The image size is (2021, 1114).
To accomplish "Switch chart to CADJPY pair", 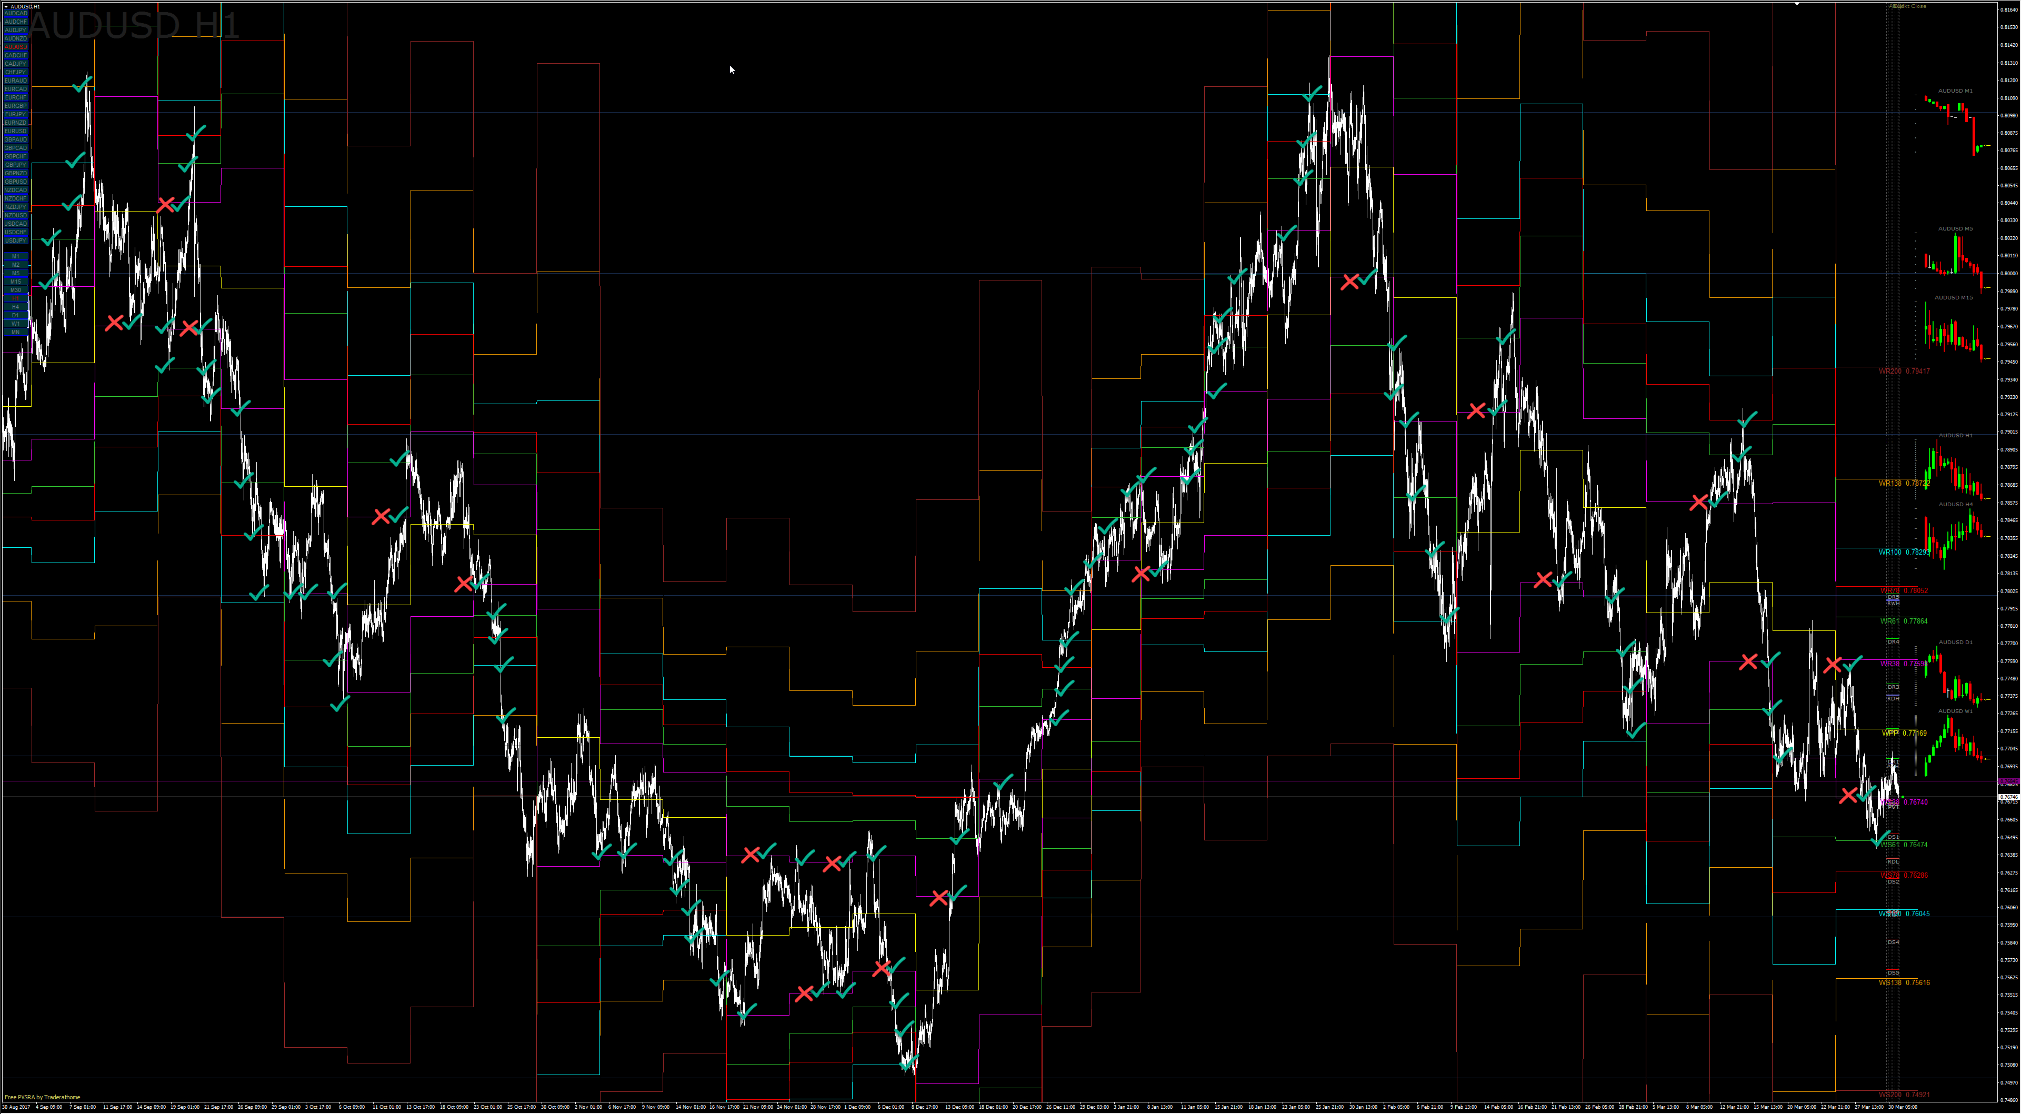I will [x=16, y=64].
